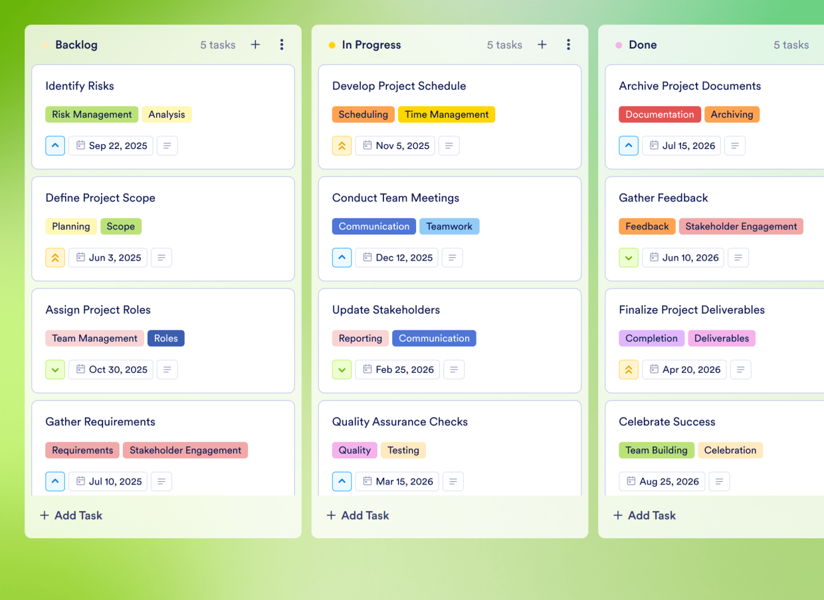The width and height of the screenshot is (824, 600).
Task: Click Add Task under the Backlog column
Action: pos(70,515)
